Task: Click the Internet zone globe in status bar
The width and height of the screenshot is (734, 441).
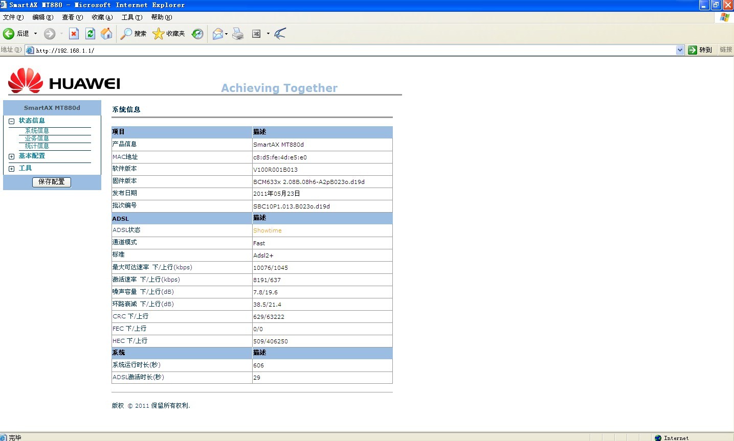Action: [x=658, y=437]
